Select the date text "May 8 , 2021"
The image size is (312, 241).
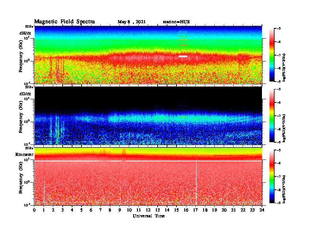[132, 22]
